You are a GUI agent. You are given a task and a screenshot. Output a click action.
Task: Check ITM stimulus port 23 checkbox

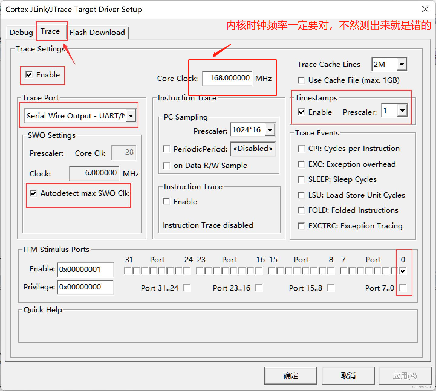click(200, 271)
